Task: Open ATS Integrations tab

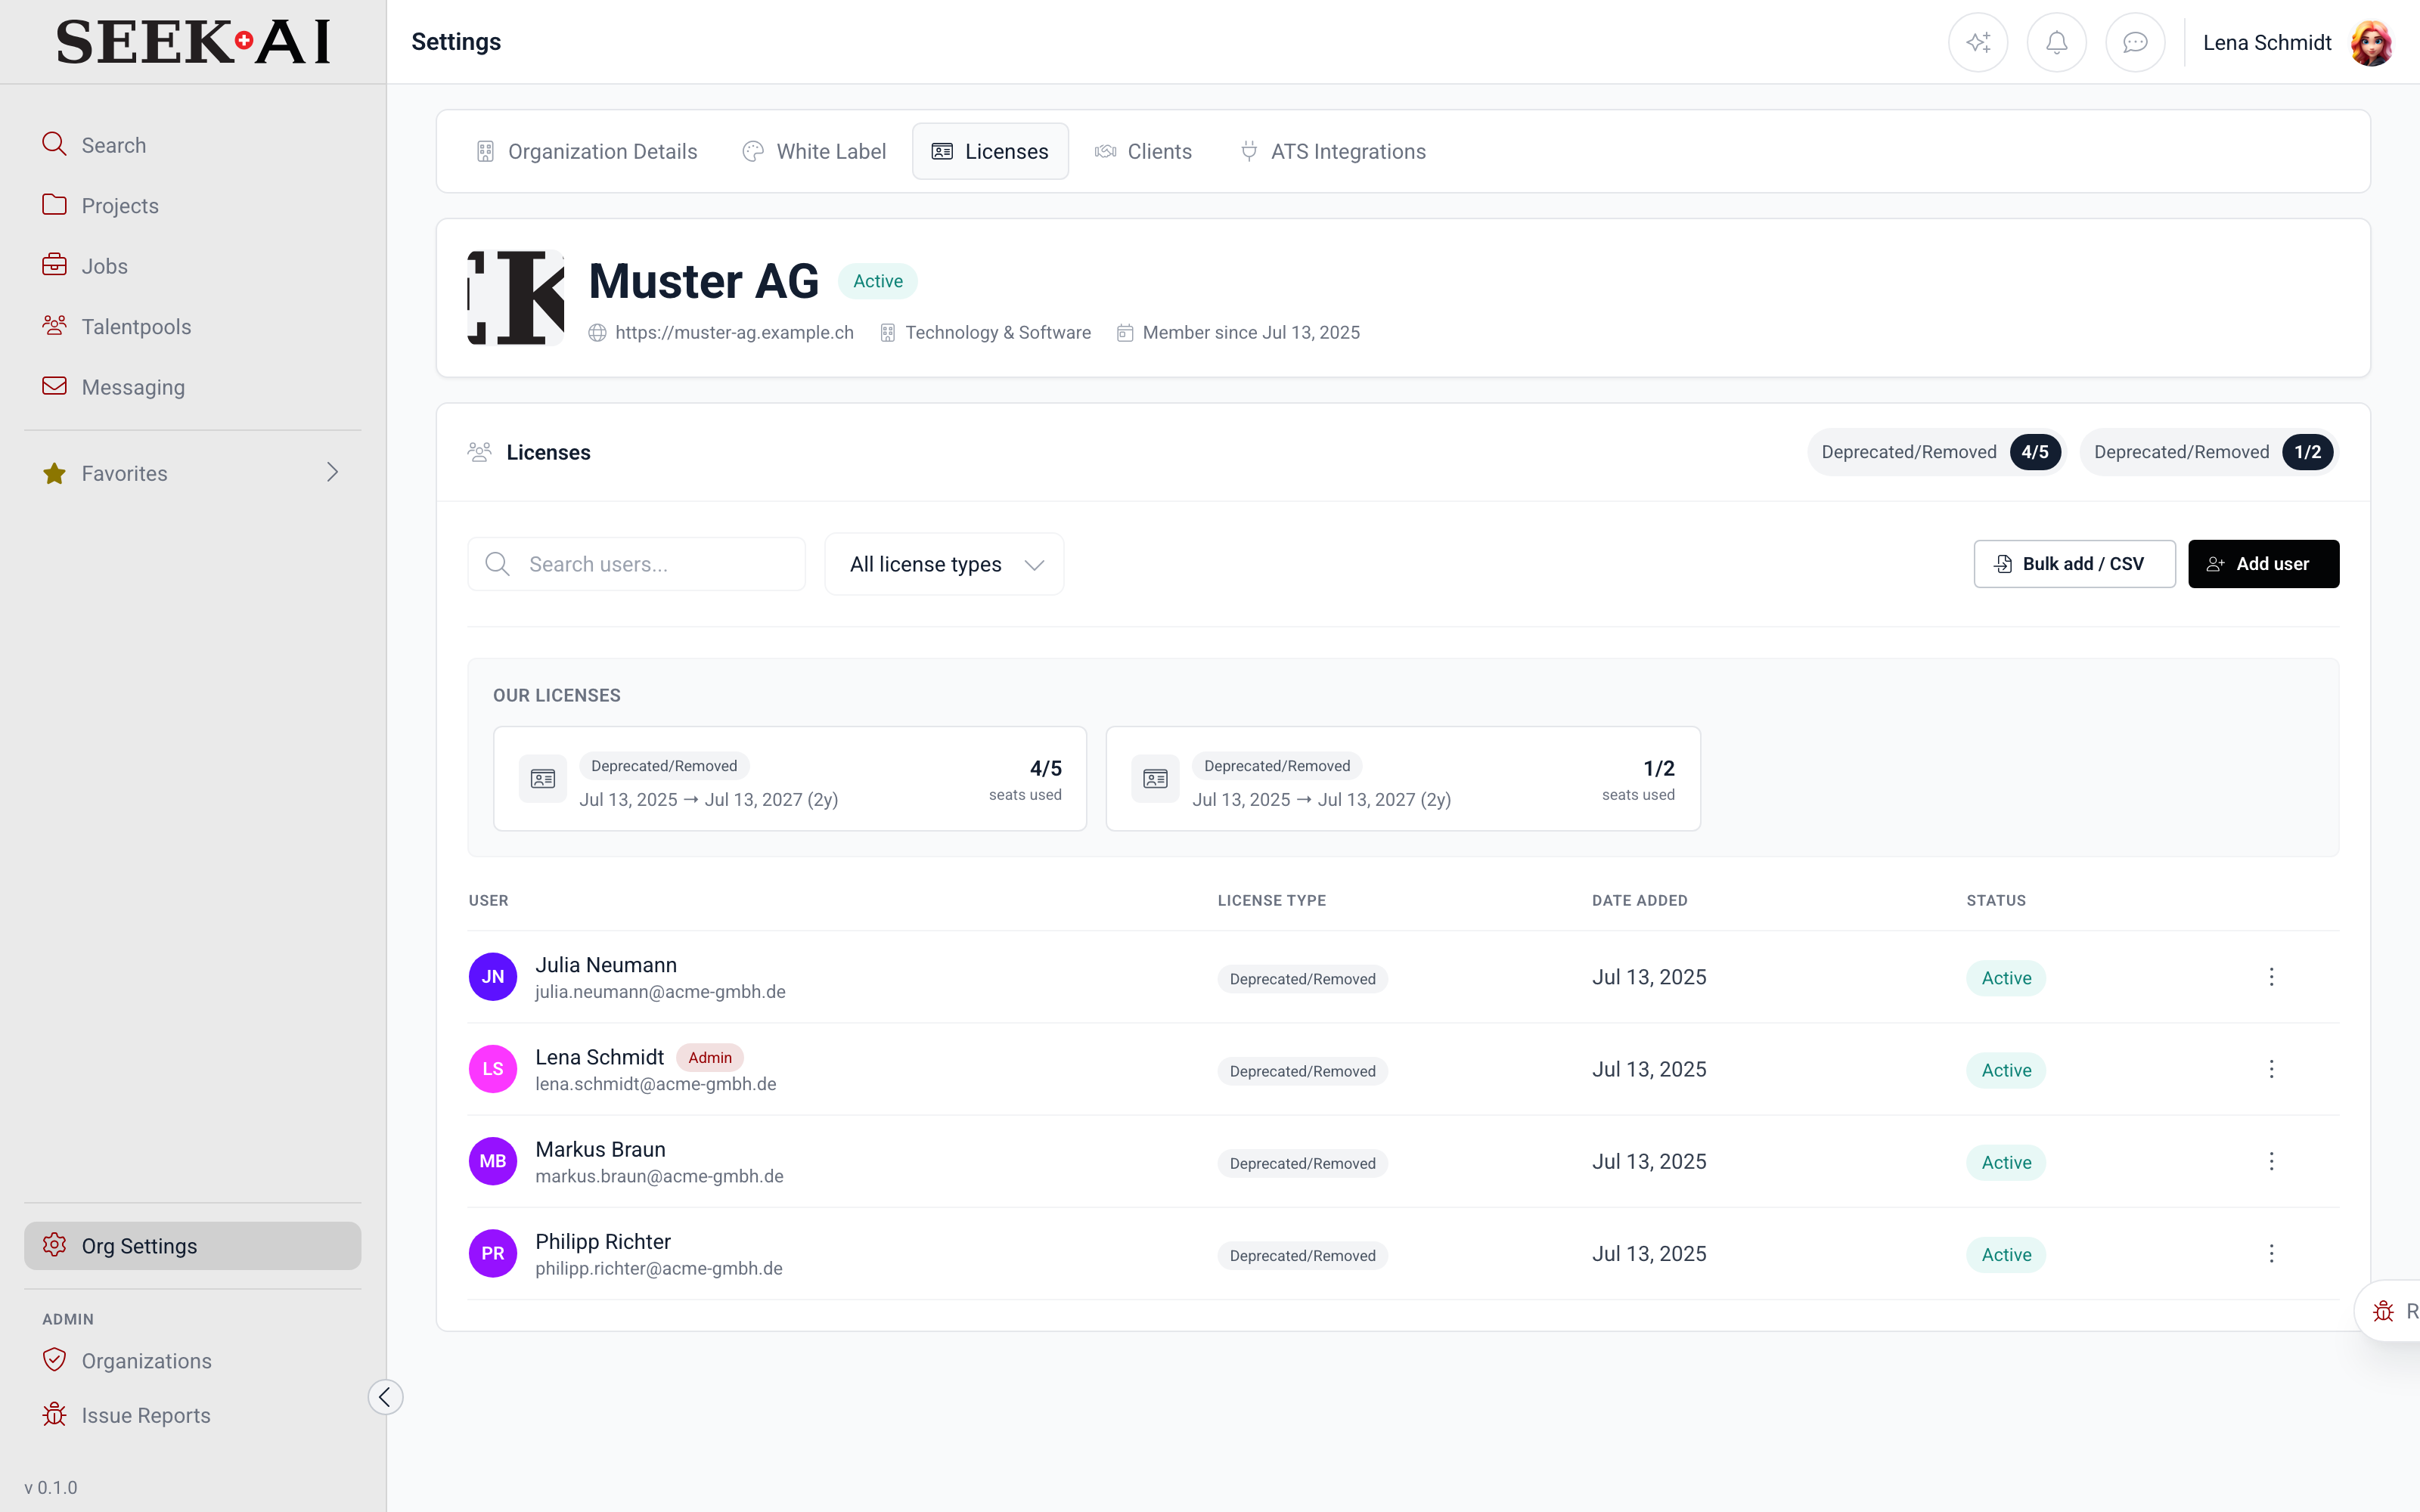Action: [x=1333, y=151]
